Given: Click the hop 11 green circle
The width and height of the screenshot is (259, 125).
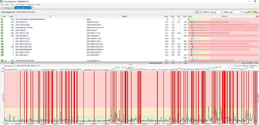Looking at the screenshot, I should [x=2, y=47].
